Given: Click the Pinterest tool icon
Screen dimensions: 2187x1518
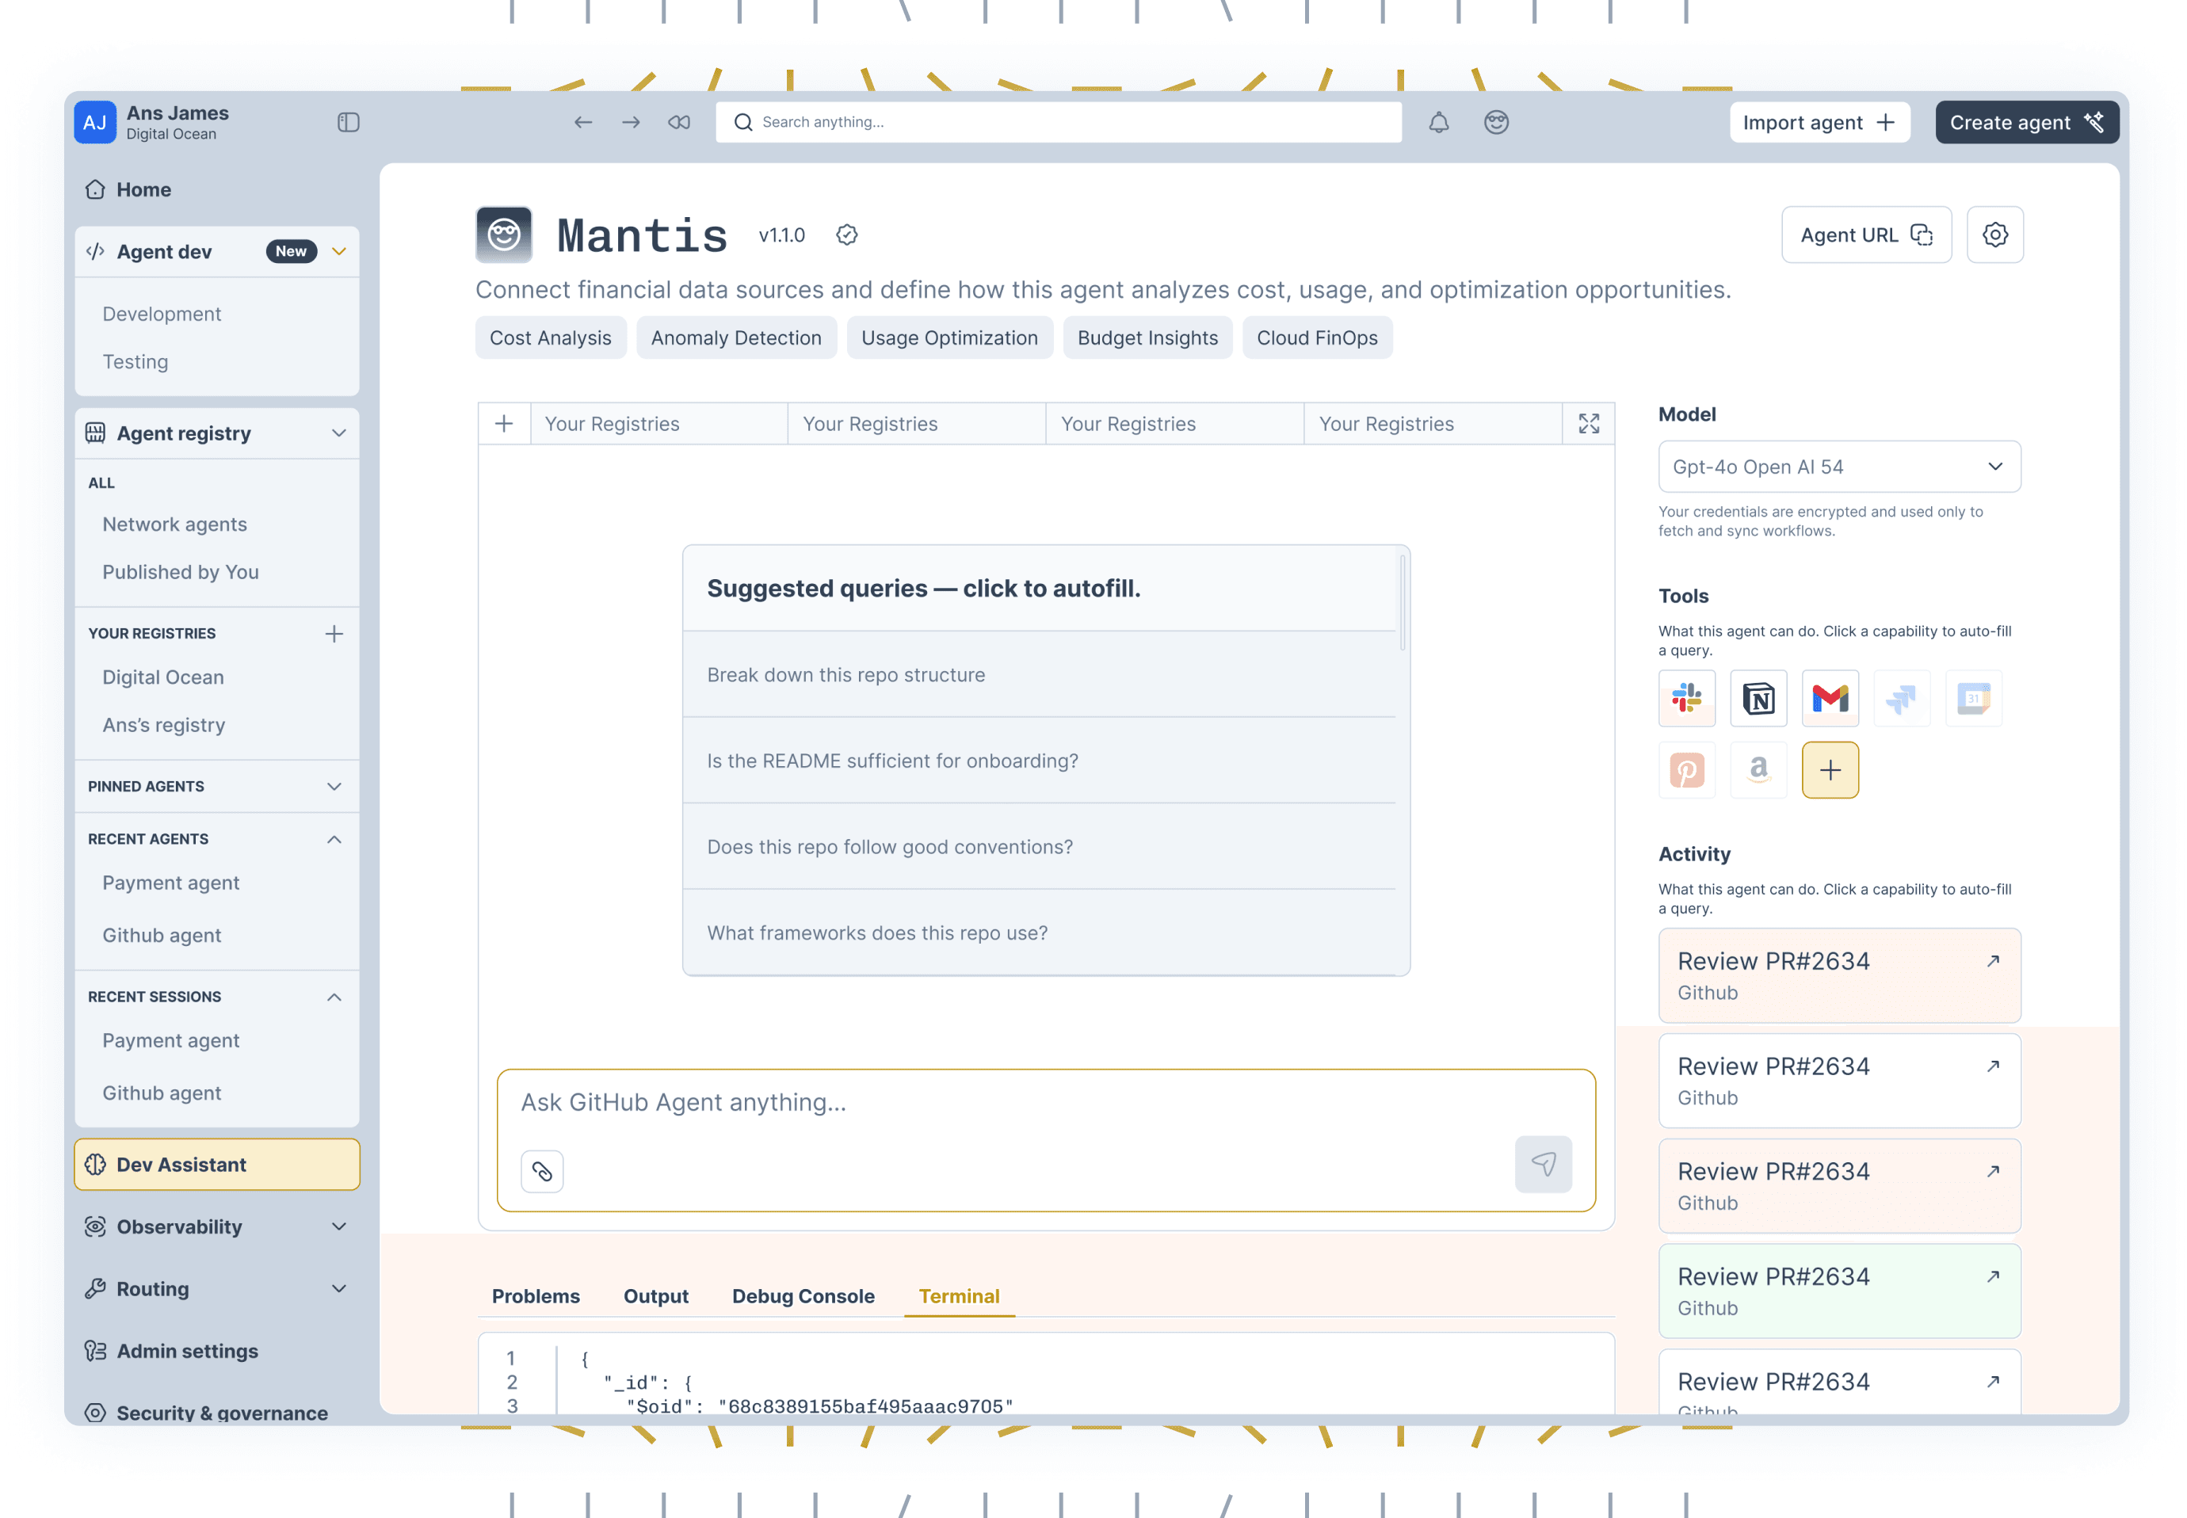Looking at the screenshot, I should [x=1685, y=769].
